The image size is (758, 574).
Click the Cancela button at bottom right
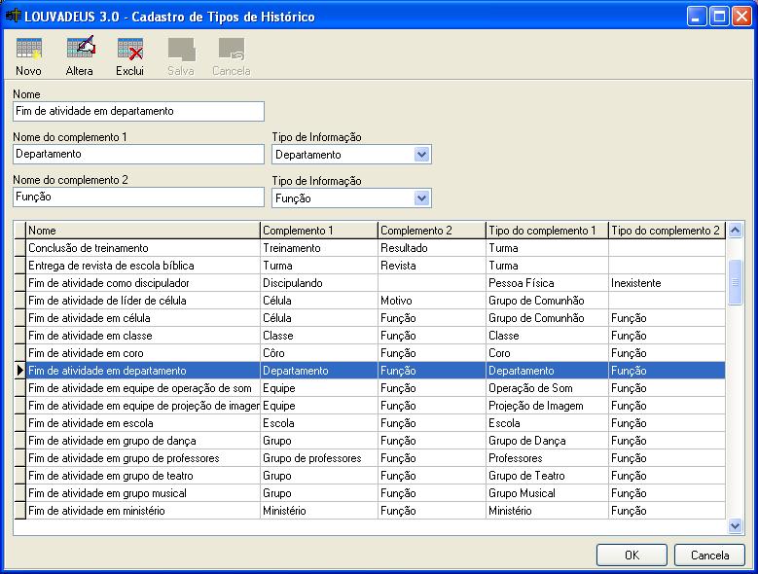[x=709, y=556]
